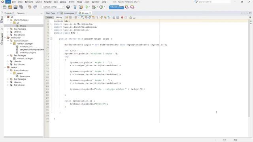Click the cursor position indicator in status bar
Viewport: 253px width, 142px height.
225,140
